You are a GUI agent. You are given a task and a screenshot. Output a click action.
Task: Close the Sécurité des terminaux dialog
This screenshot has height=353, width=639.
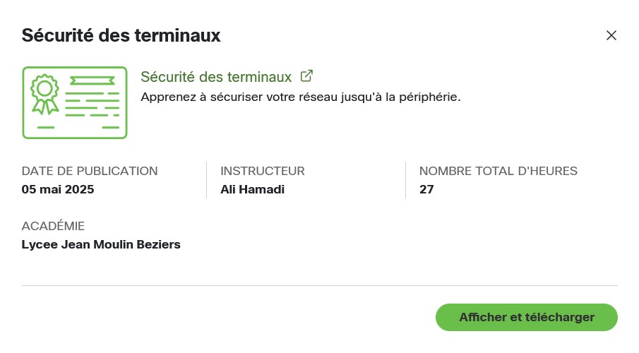coord(611,35)
